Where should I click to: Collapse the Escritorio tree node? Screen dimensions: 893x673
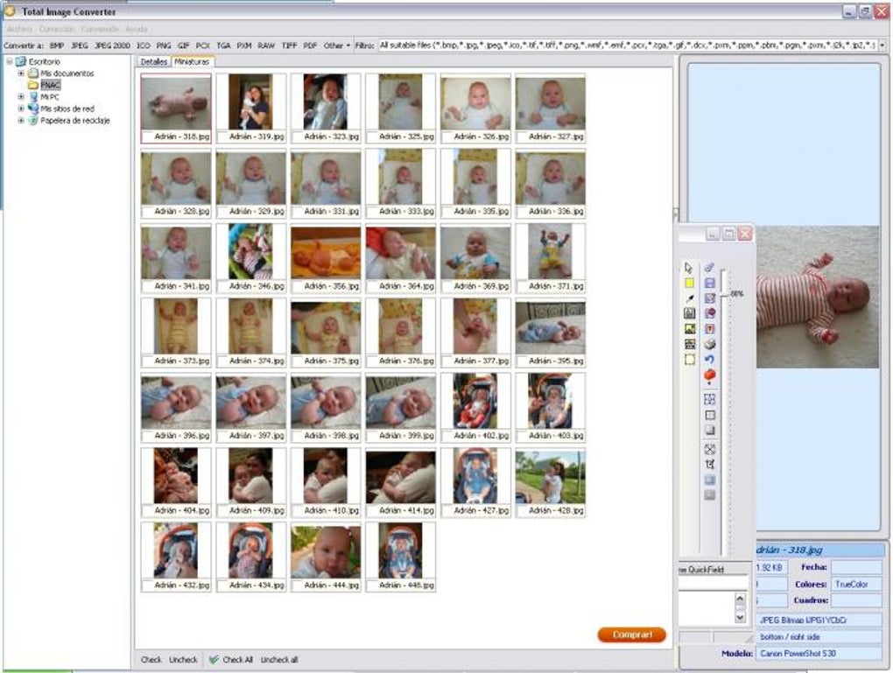coord(9,61)
